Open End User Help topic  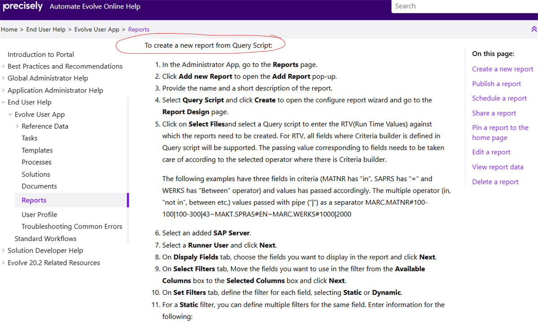pos(30,102)
